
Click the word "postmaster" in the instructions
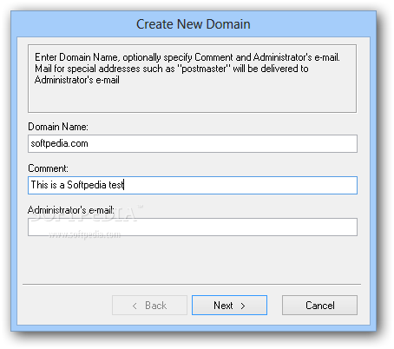204,69
